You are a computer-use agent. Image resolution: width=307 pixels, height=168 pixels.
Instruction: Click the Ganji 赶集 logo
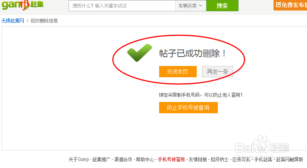(23, 5)
